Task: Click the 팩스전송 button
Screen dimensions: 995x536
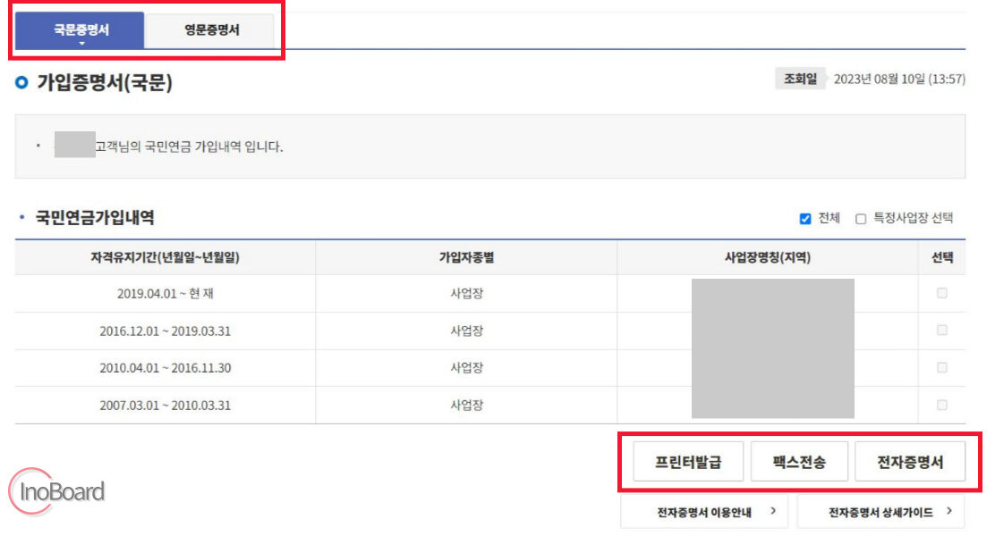Action: [x=799, y=462]
